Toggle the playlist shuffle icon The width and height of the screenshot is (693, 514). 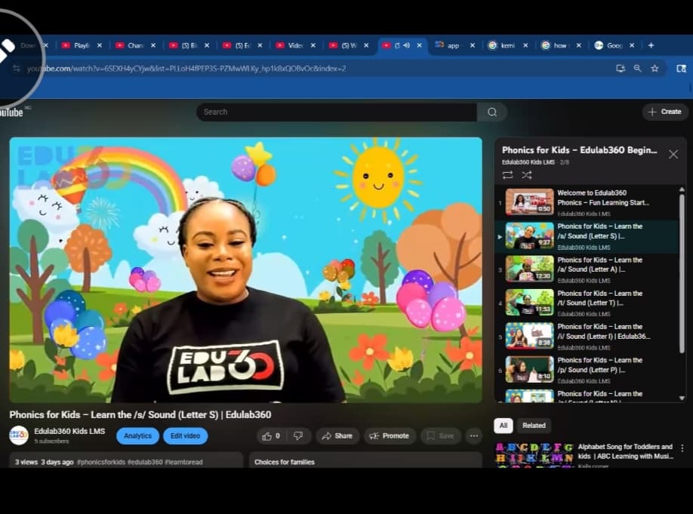click(526, 175)
